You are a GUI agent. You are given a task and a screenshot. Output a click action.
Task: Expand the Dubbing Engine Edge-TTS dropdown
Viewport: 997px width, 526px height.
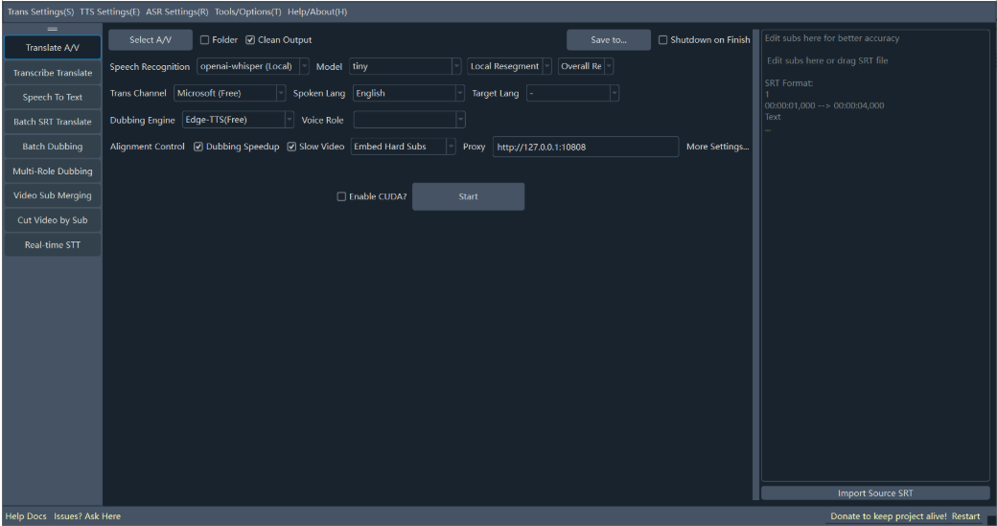click(237, 120)
